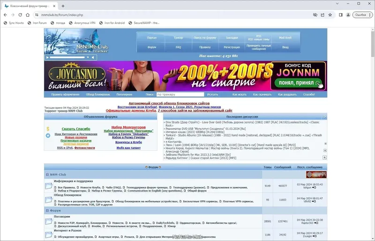Screen dimensions: 375x241
Task: Open Iron for Android bookmark
Action: pos(112,23)
